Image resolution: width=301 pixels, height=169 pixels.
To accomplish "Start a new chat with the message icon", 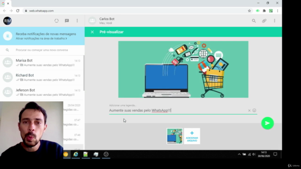I will 67,21.
